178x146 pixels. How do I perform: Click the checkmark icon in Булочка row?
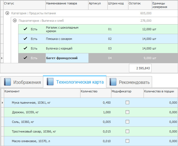coord(25,48)
